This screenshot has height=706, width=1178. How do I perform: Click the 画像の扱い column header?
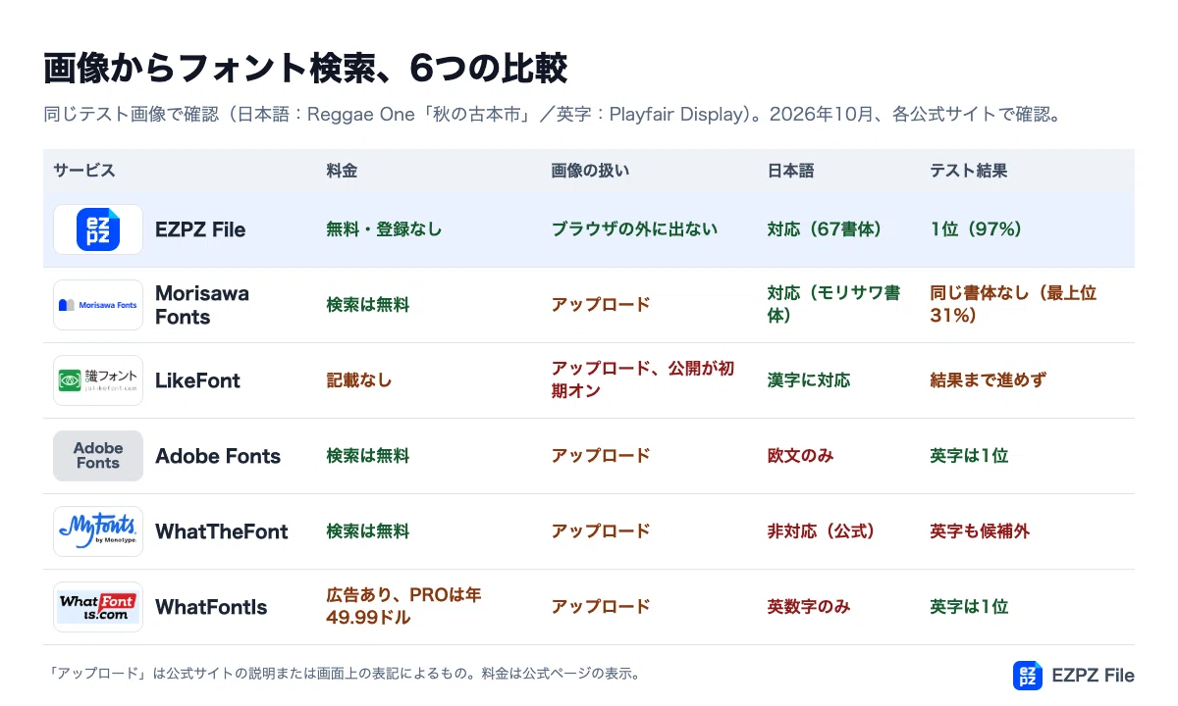click(x=590, y=171)
